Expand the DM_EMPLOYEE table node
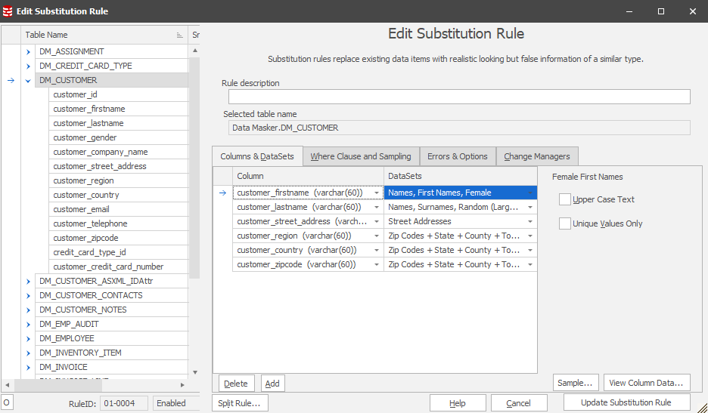 click(29, 338)
